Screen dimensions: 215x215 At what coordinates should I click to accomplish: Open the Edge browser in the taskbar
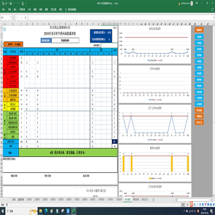pyautogui.click(x=46, y=211)
